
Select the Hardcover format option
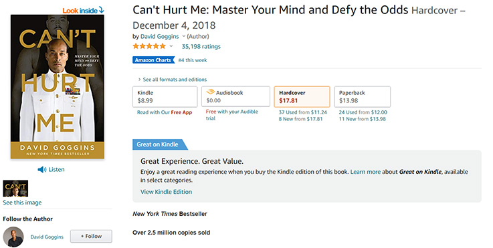tap(302, 97)
